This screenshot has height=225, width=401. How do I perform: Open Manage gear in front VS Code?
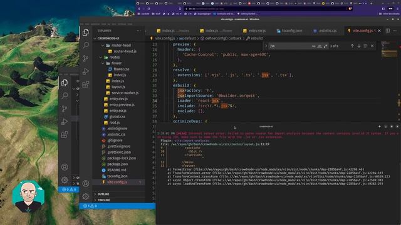(x=86, y=196)
